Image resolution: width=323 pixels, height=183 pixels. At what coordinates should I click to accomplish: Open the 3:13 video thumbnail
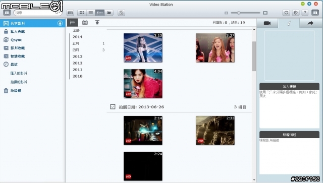143,48
